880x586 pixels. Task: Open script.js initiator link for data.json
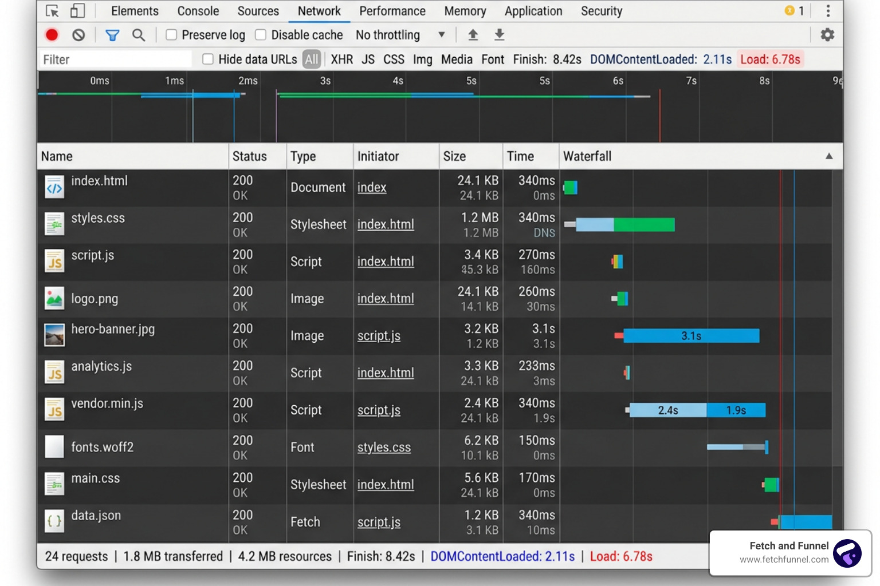click(x=379, y=522)
